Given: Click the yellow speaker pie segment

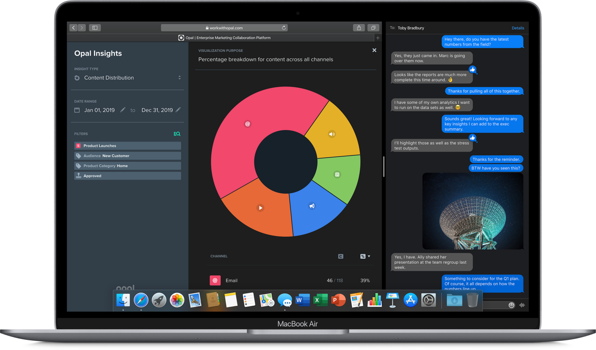Looking at the screenshot, I should 332,134.
